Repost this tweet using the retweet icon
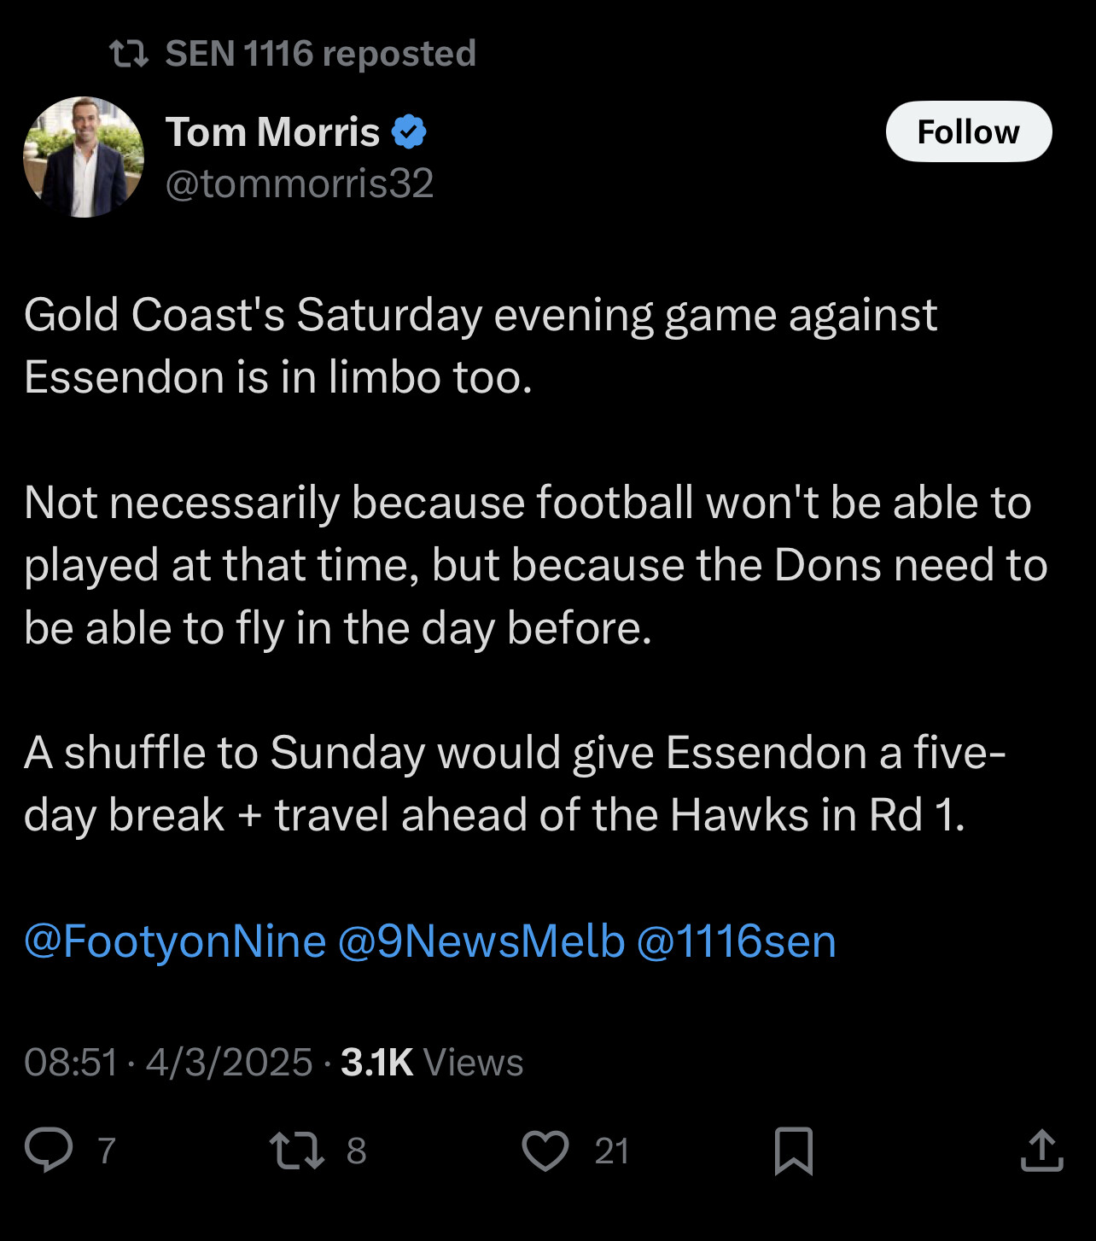 (x=297, y=1150)
